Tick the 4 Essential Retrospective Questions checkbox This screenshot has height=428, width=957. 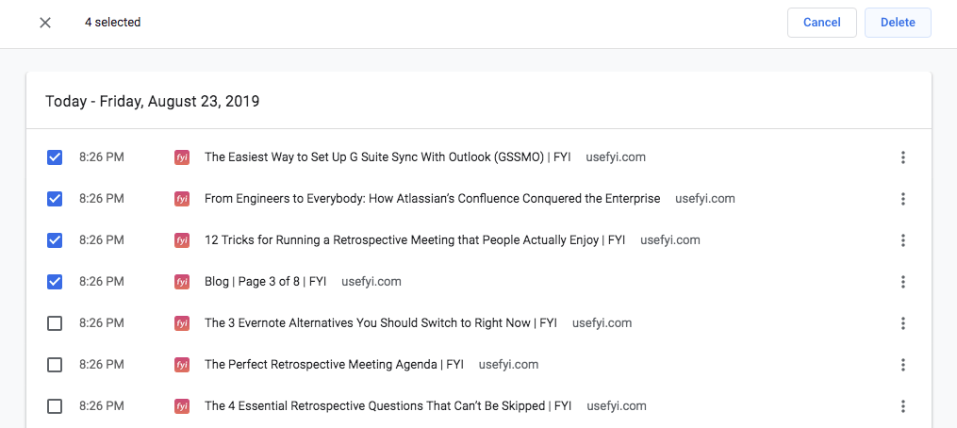[x=55, y=406]
